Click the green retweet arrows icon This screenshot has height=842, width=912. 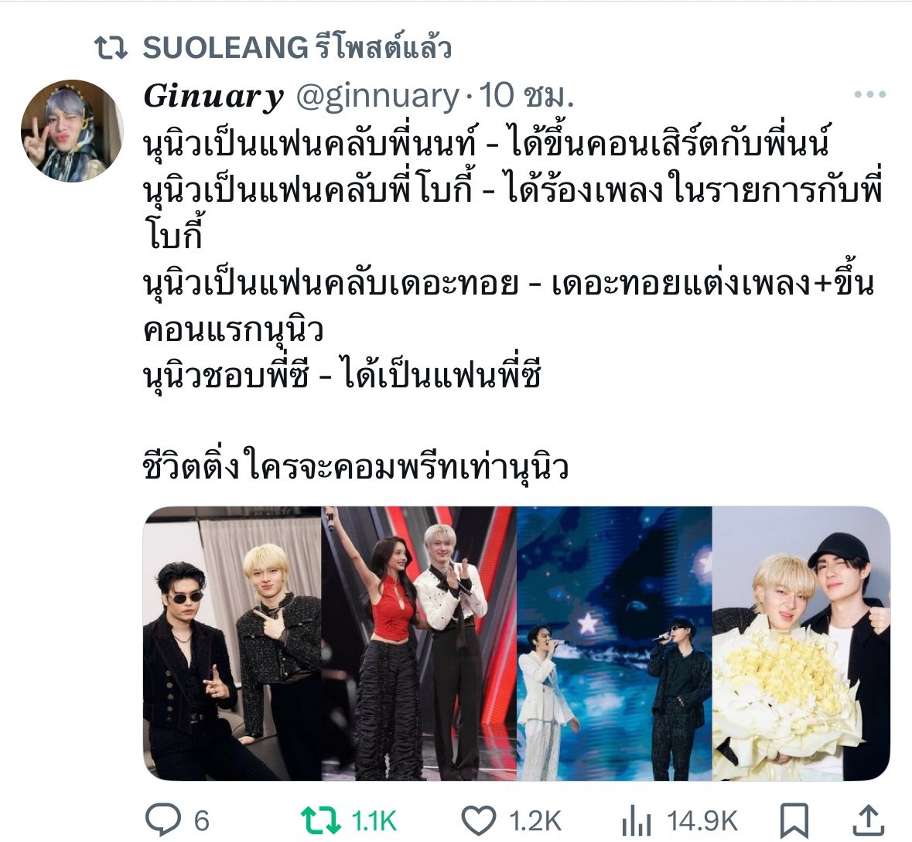321,821
